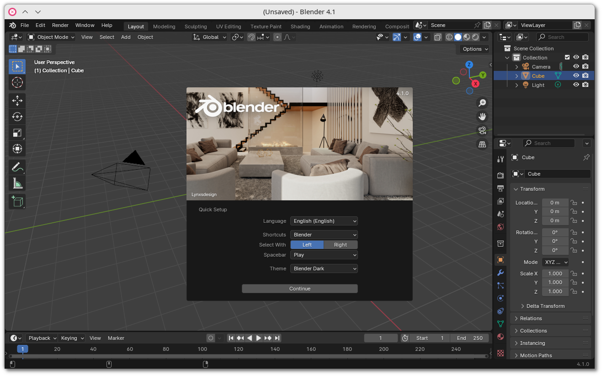The image size is (602, 376).
Task: Pick the Annotate tool
Action: (x=17, y=167)
